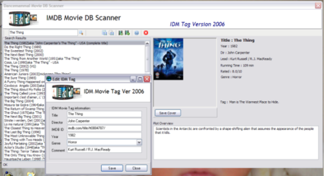Viewport: 324px width, 176px height.
Task: Click the film strip icon with green arrow
Action: (127, 33)
